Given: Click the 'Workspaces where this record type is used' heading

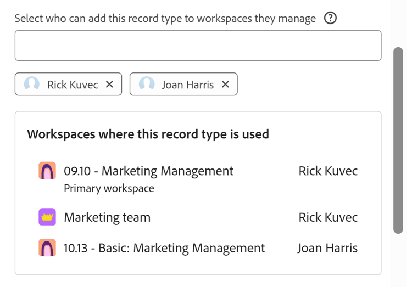Looking at the screenshot, I should (148, 134).
